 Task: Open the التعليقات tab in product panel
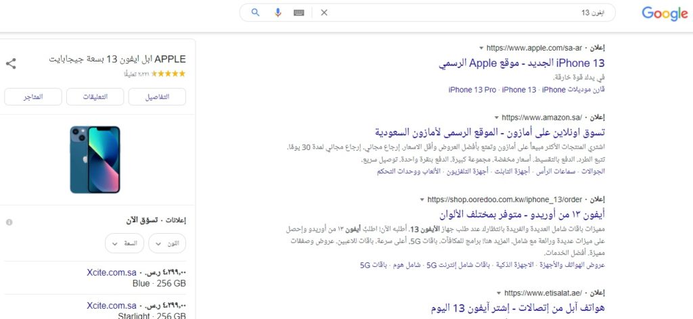click(95, 97)
